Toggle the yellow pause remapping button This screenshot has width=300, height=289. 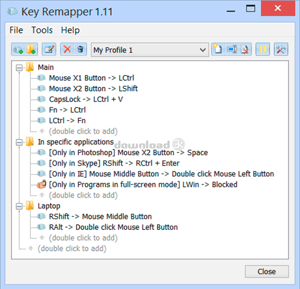[262, 50]
